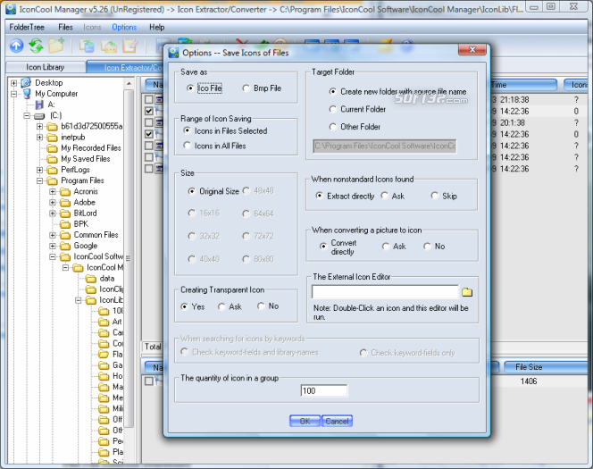Viewport: 593px width, 469px height.
Task: Select the data folder in tree
Action: tap(106, 279)
